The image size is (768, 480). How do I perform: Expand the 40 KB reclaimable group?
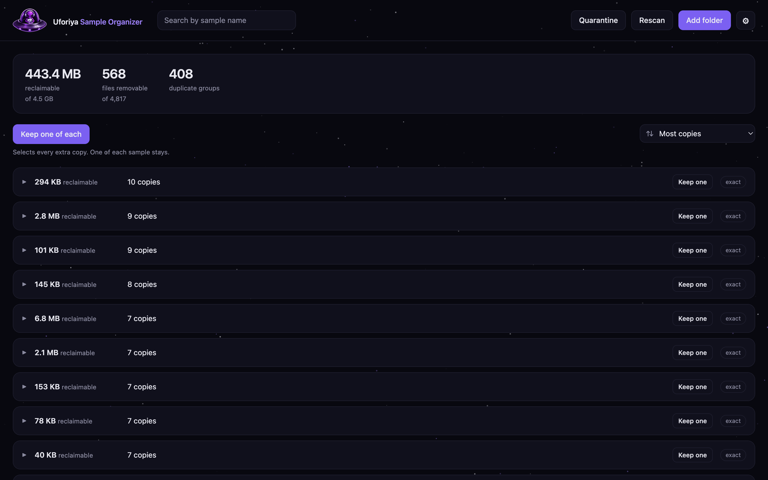tap(24, 455)
